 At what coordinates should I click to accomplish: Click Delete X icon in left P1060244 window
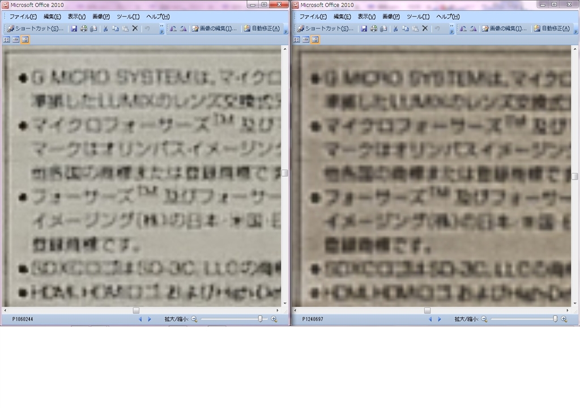tap(135, 28)
